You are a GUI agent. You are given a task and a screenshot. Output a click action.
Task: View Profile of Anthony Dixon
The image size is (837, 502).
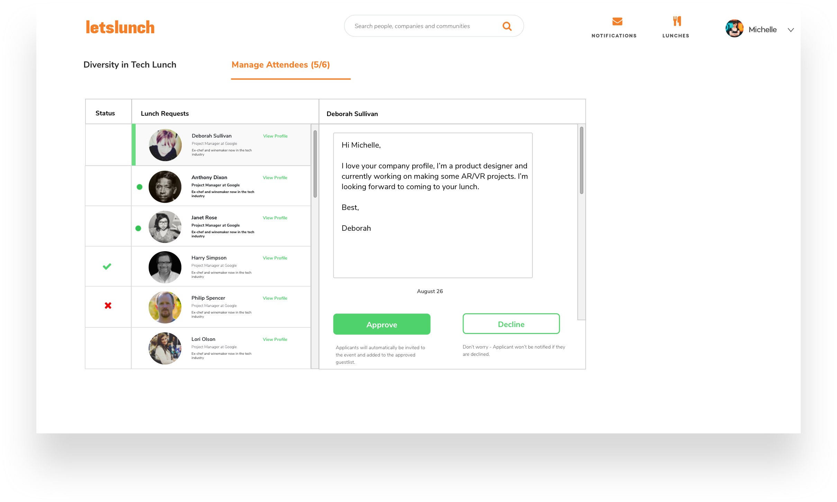275,178
